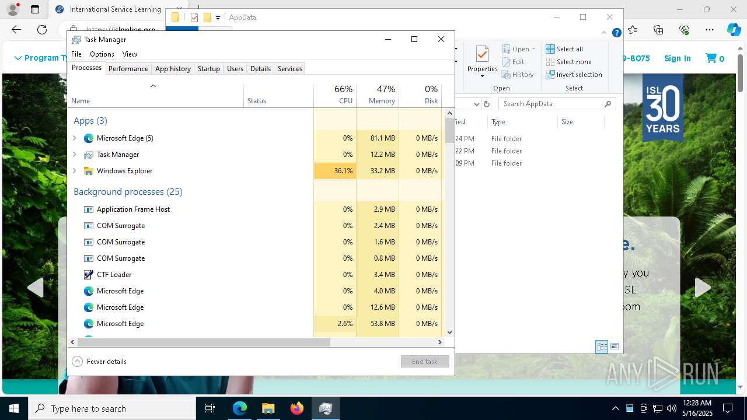Click the volume tray icon
This screenshot has height=420, width=747.
(672, 408)
